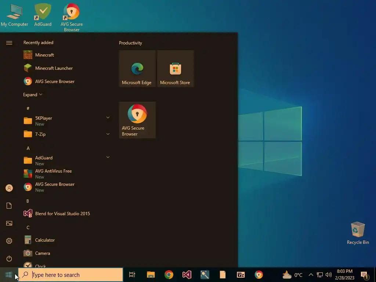Select the Recycle Bin desktop icon

click(358, 233)
